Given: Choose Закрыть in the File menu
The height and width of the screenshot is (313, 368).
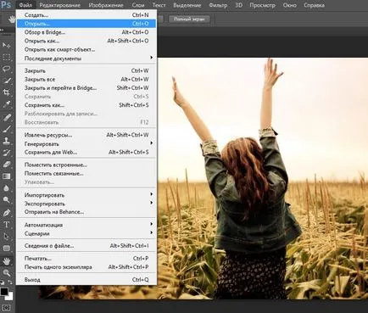Looking at the screenshot, I should [86, 70].
